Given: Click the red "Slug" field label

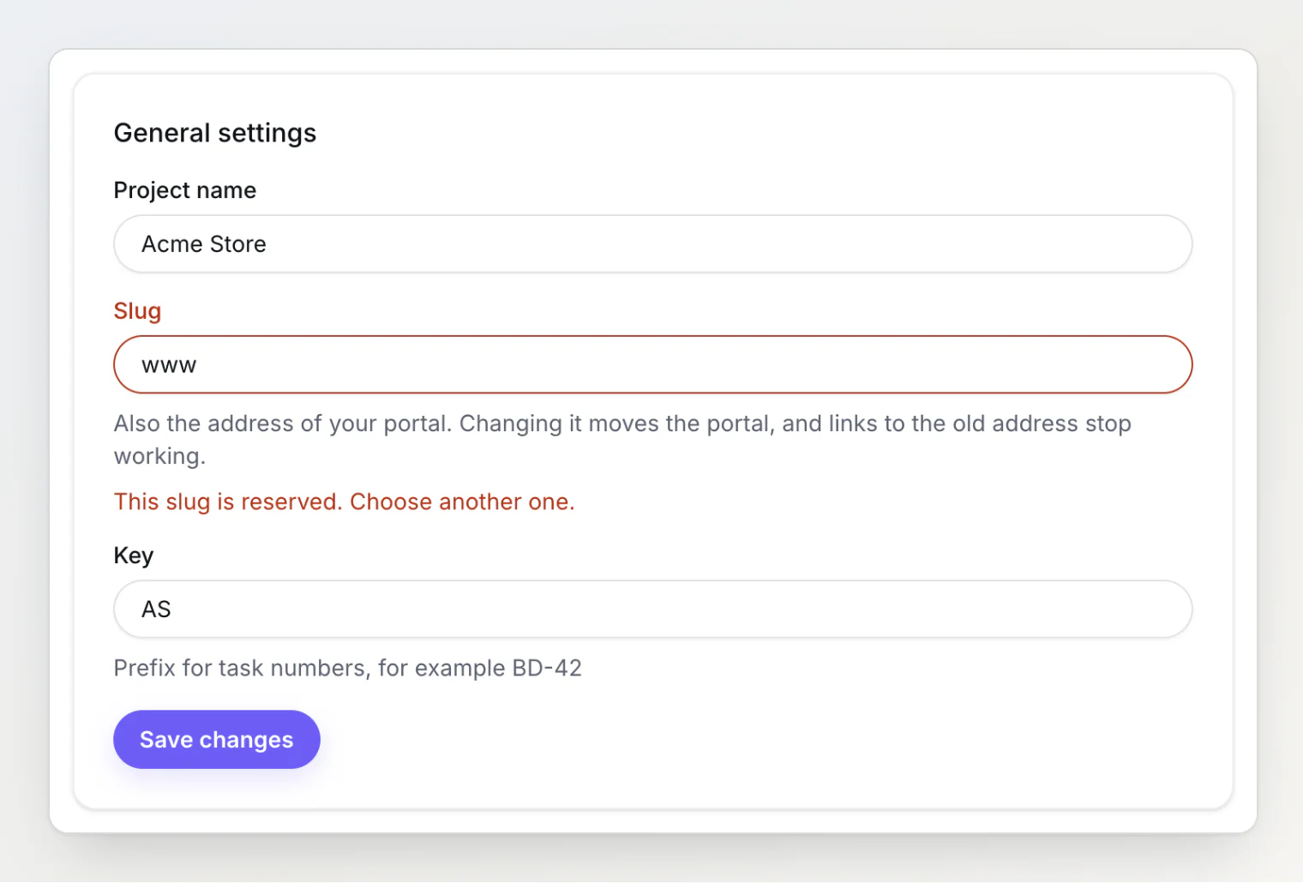Looking at the screenshot, I should [137, 311].
